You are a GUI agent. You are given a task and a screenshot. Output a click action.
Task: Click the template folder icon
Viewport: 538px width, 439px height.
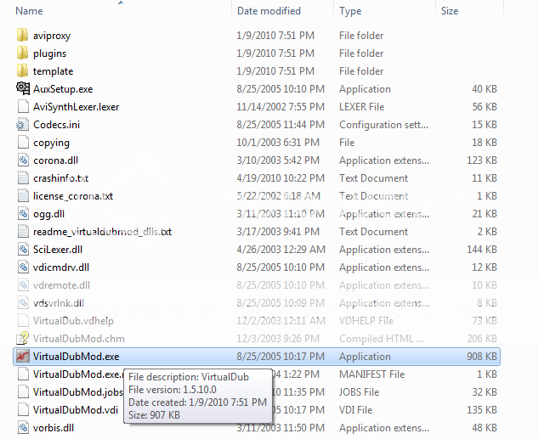23,71
